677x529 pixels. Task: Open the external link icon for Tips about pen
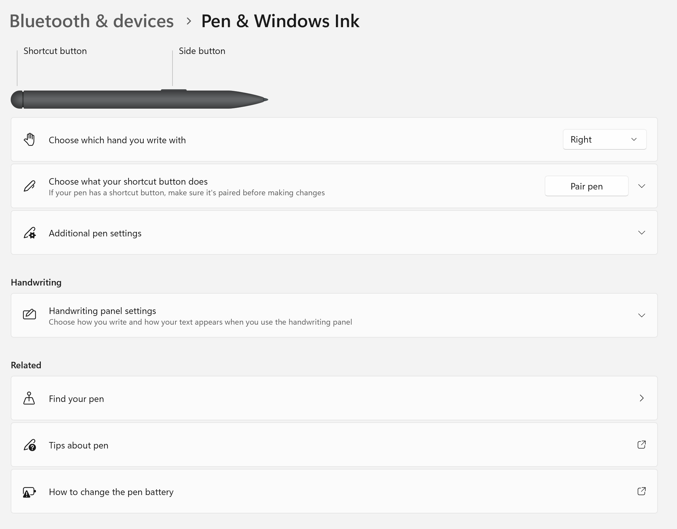click(641, 445)
